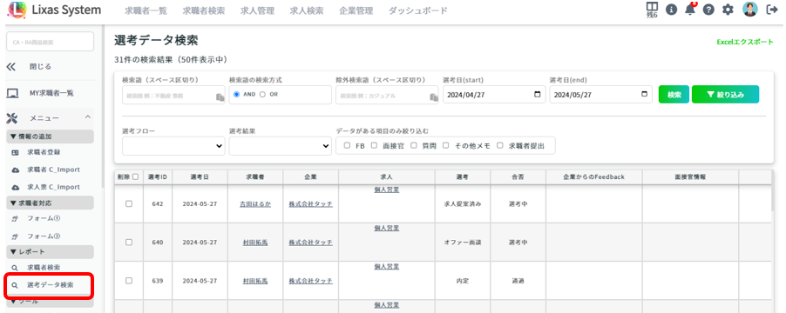The height and width of the screenshot is (313, 786).
Task: Click the 求職者検索 magnifier icon in sidebar
Action: pos(15,268)
